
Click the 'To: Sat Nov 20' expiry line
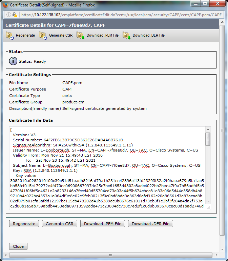pos(60,160)
